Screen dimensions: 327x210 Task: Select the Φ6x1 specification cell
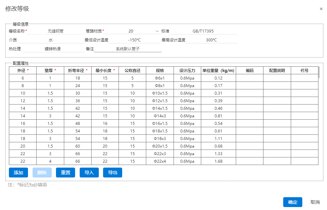(x=160, y=78)
